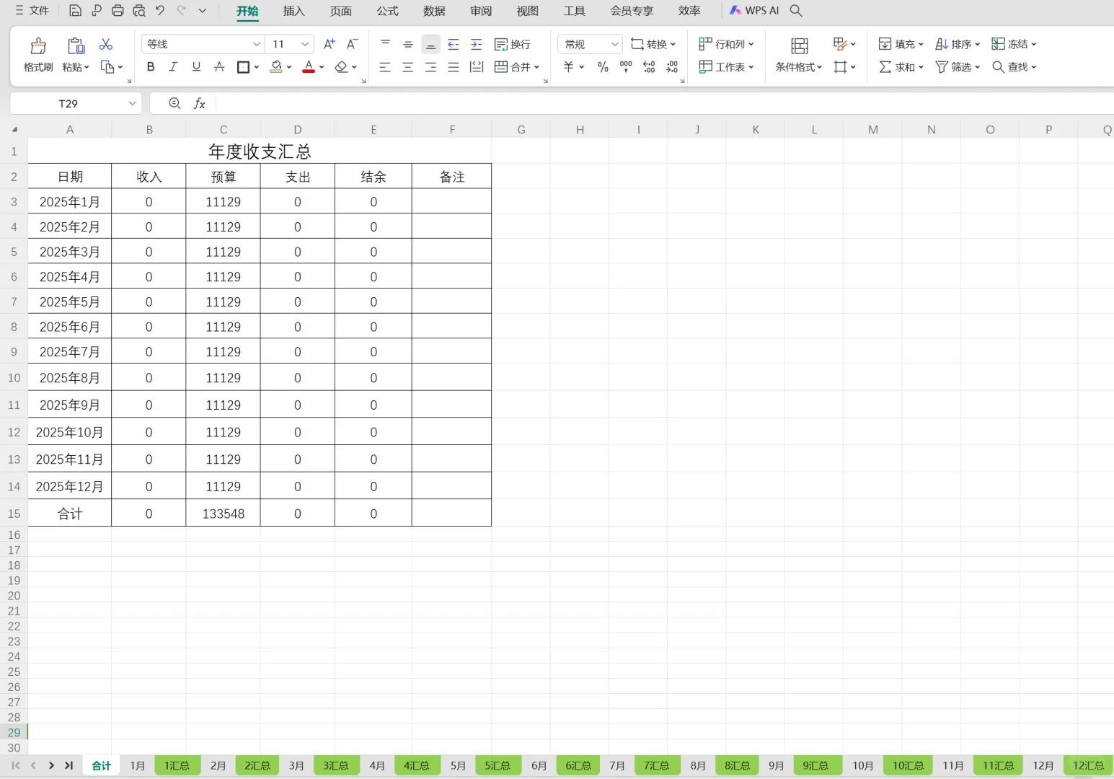Screen dimensions: 1114x779
Task: Increase the cell indent
Action: point(477,44)
